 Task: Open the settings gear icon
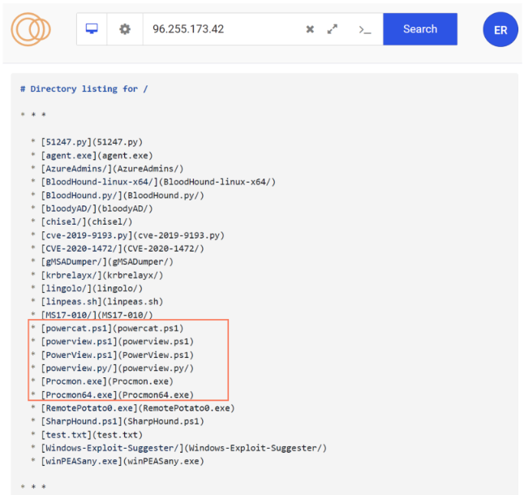tap(125, 29)
